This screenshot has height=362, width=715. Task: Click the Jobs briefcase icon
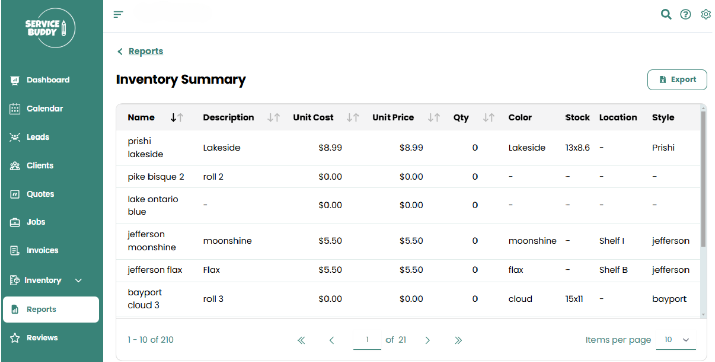click(x=15, y=222)
